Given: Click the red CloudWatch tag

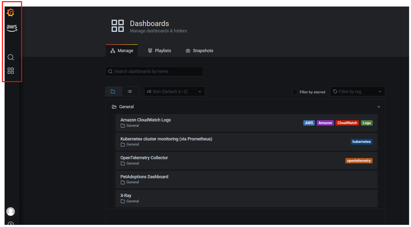Looking at the screenshot, I should tap(347, 123).
